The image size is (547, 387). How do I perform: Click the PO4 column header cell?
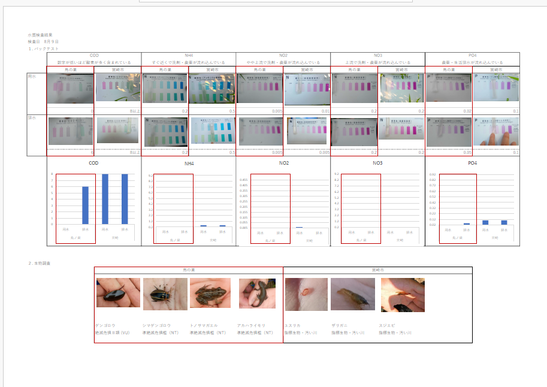pos(473,55)
